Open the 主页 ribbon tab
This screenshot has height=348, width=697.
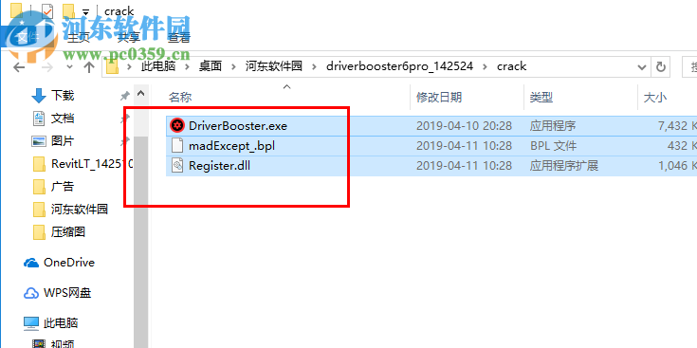(x=78, y=38)
